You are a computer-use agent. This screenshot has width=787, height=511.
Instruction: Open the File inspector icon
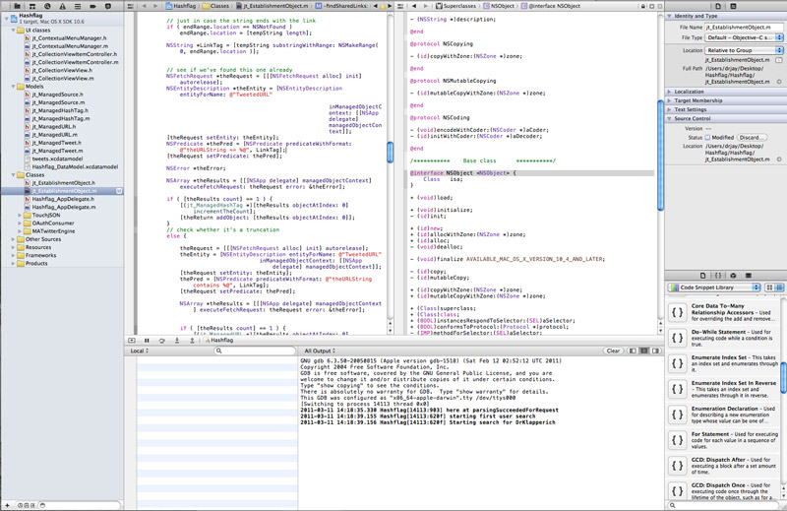[x=718, y=6]
